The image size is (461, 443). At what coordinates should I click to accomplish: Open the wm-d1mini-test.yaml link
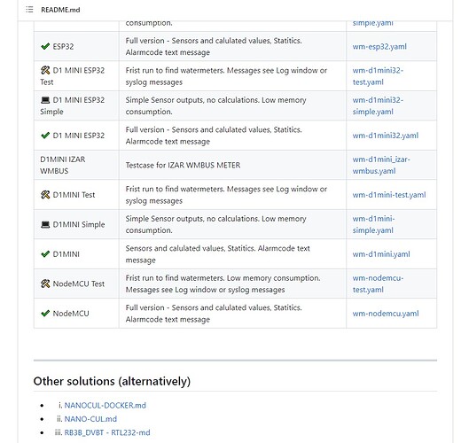tap(389, 195)
